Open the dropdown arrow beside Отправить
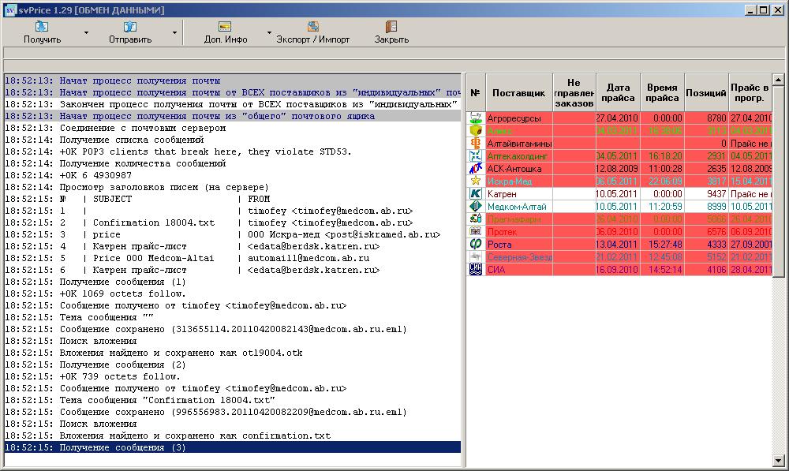The width and height of the screenshot is (789, 471). click(x=174, y=33)
